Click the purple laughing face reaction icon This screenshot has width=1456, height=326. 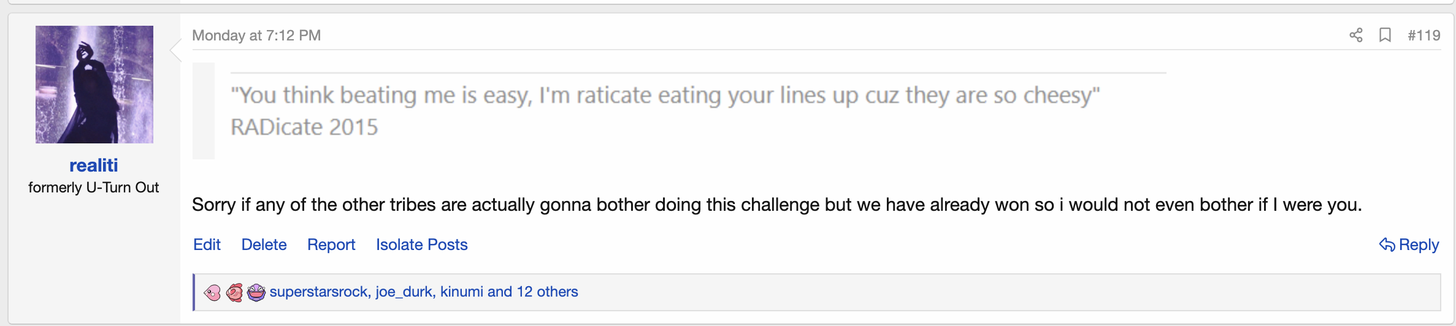[x=256, y=292]
